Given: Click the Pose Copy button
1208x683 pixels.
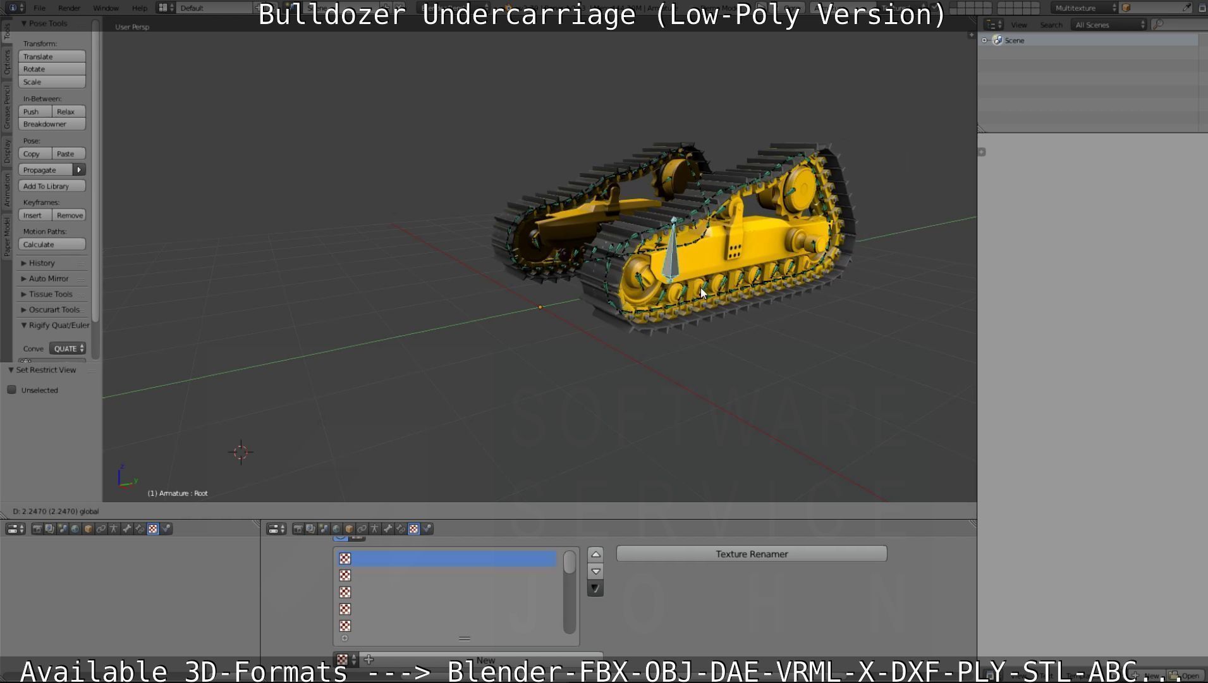Looking at the screenshot, I should click(x=35, y=154).
